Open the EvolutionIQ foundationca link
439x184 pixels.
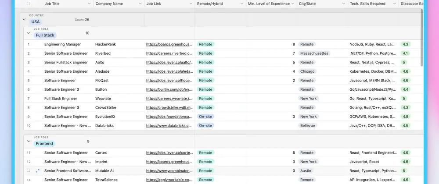169,117
